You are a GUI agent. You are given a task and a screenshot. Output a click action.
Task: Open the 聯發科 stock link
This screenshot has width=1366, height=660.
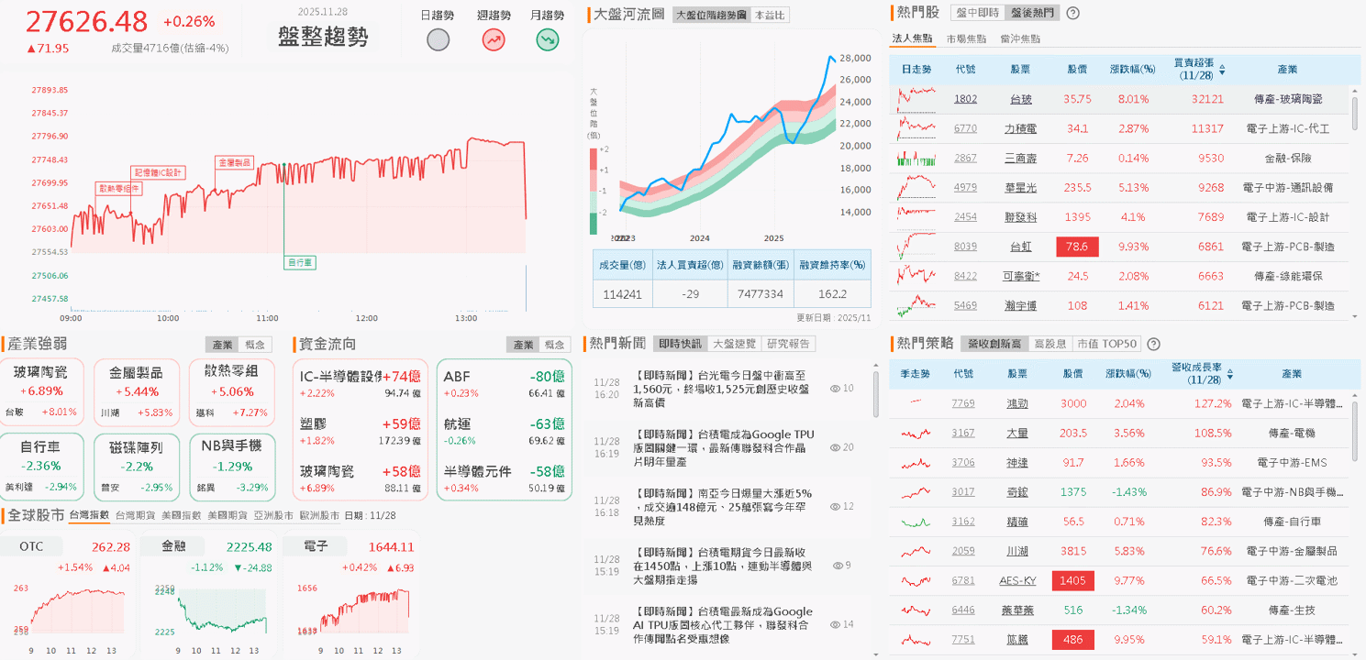[1020, 216]
